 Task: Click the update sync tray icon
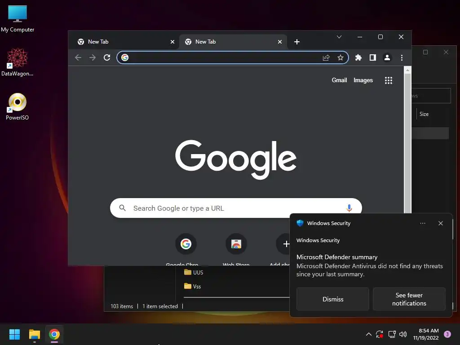click(380, 334)
